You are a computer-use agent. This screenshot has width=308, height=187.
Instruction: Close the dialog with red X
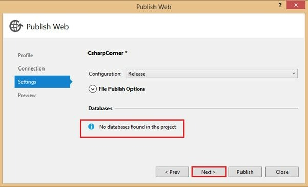click(x=296, y=5)
